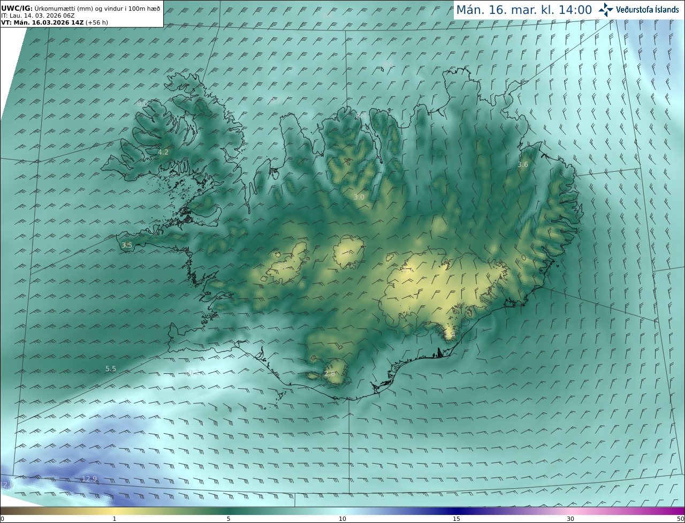This screenshot has width=685, height=523.
Task: Click the 4.2 value over the Westfjords
Action: point(163,152)
